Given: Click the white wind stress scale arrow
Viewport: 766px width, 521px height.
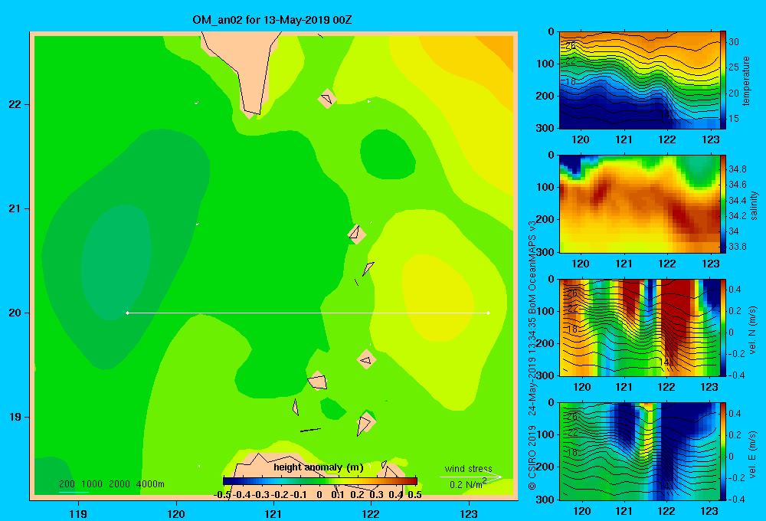Looking at the screenshot, I should (471, 477).
